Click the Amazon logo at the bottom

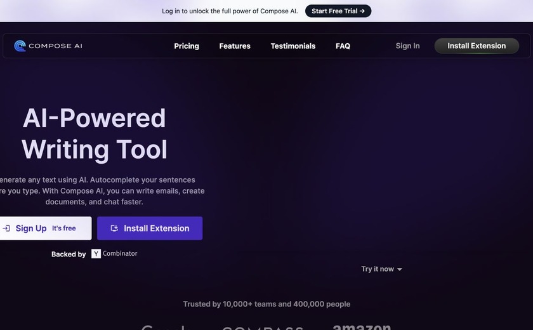coord(362,327)
